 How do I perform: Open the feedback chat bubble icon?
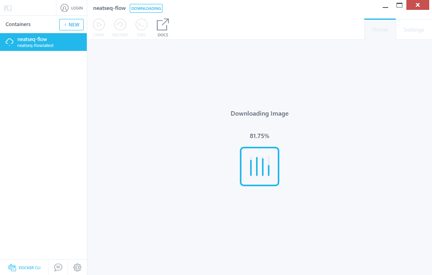pos(58,267)
